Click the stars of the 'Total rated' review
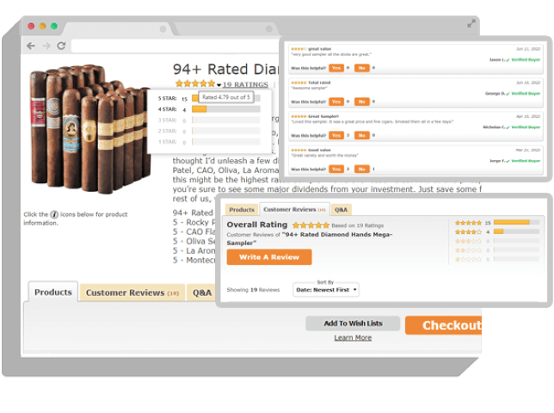554x413 pixels. (299, 83)
